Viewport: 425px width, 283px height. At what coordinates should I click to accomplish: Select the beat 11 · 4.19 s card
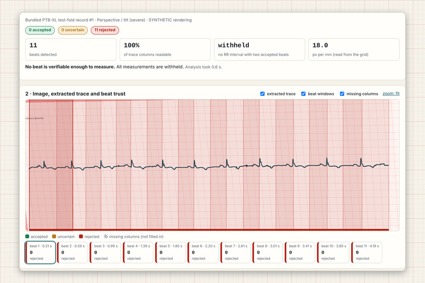coord(366,252)
